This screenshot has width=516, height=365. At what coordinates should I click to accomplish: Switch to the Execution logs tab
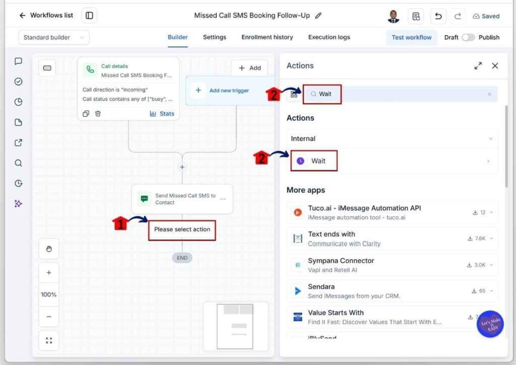tap(329, 37)
